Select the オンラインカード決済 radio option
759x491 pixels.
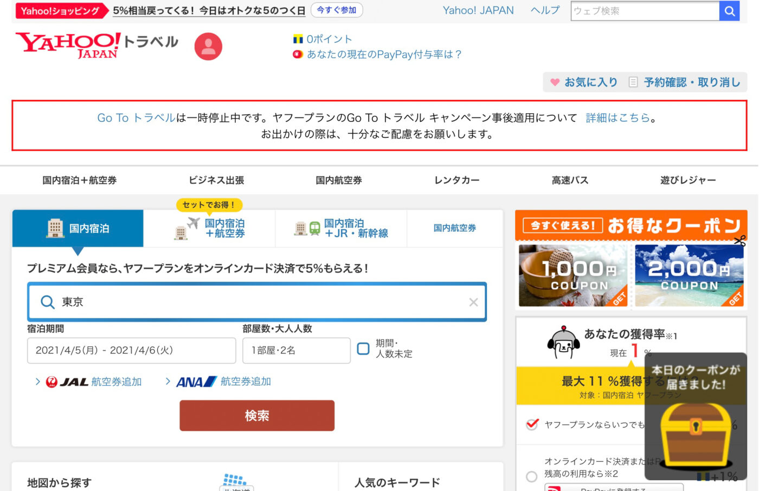click(x=532, y=476)
